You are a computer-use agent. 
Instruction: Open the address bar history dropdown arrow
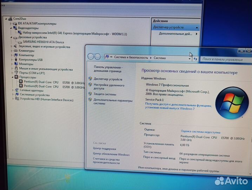(190, 59)
